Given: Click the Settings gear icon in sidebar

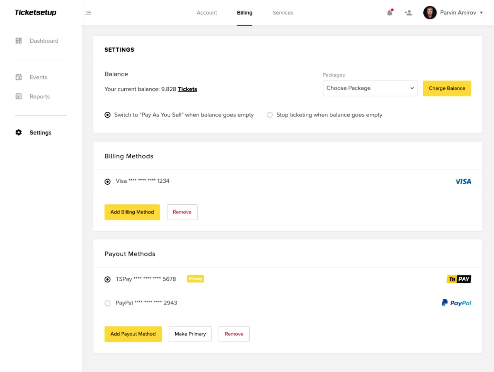Looking at the screenshot, I should click(18, 132).
